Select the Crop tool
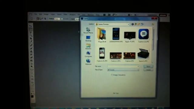194x109 pixels. point(31,39)
